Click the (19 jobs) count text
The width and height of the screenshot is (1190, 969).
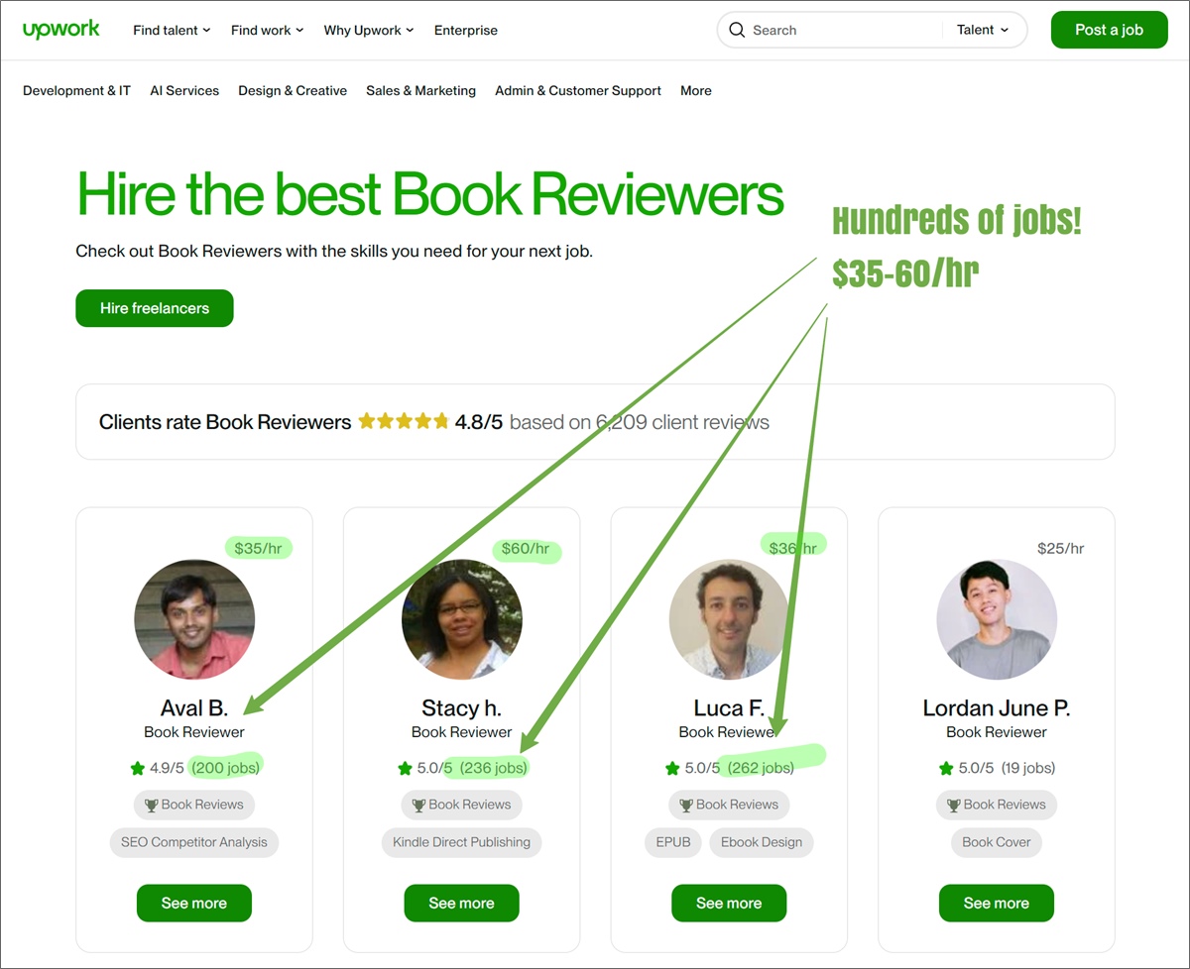click(x=1028, y=768)
